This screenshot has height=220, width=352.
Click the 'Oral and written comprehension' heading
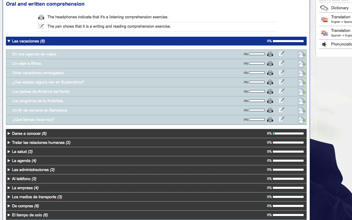[x=45, y=4]
